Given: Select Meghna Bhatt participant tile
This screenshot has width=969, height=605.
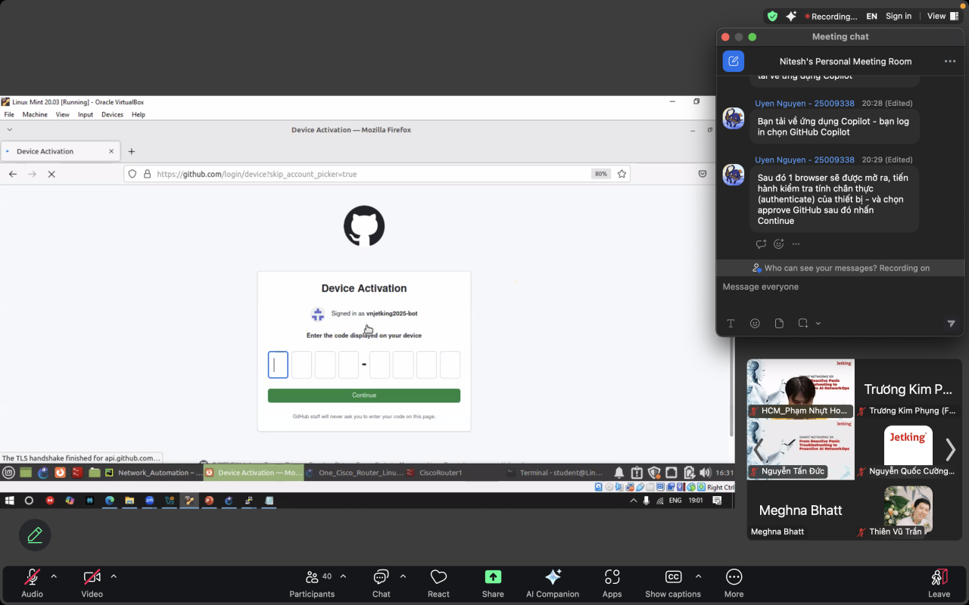Looking at the screenshot, I should coord(800,510).
